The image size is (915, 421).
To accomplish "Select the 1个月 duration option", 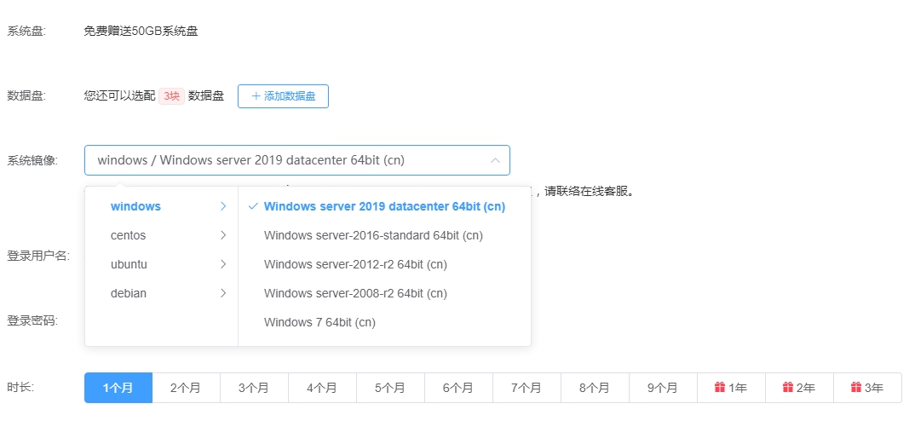I will tap(118, 388).
